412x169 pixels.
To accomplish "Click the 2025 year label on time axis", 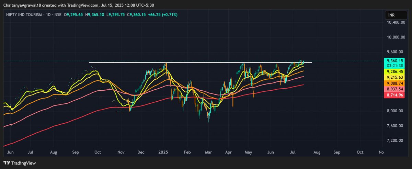I will point(162,151).
